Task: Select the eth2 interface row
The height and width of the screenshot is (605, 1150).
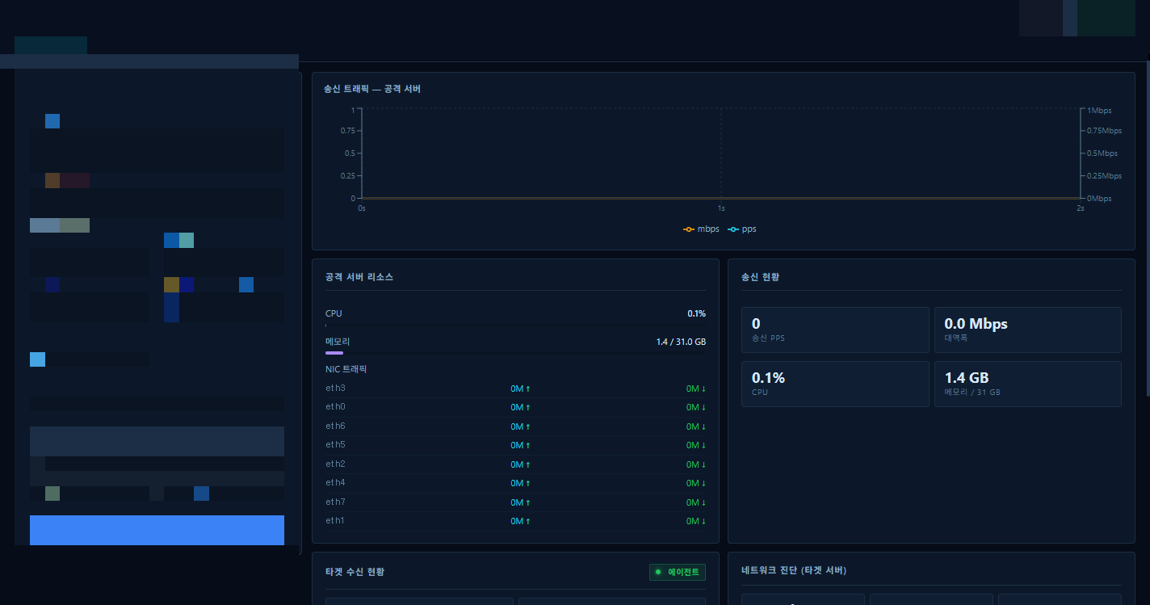Action: pos(515,464)
